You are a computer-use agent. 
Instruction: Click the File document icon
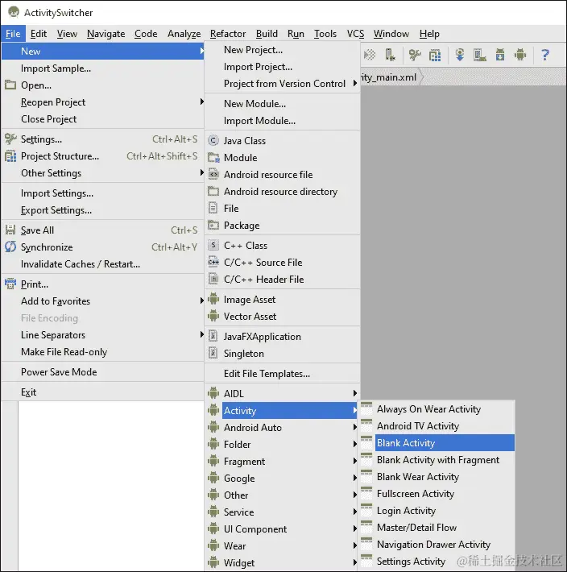(x=213, y=209)
